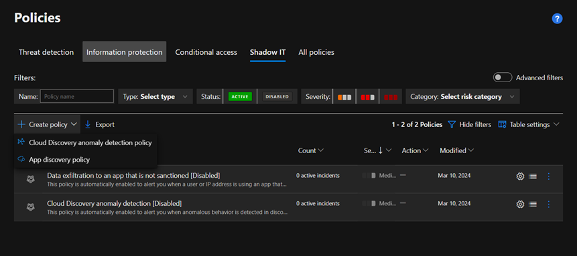Open settings gear for Data exfiltration policy
Viewport: 577px width, 256px height.
coord(520,176)
